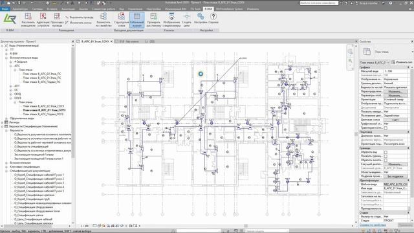The height and width of the screenshot is (233, 414).
Task: Open Адресация устройств tool
Action: click(x=43, y=20)
